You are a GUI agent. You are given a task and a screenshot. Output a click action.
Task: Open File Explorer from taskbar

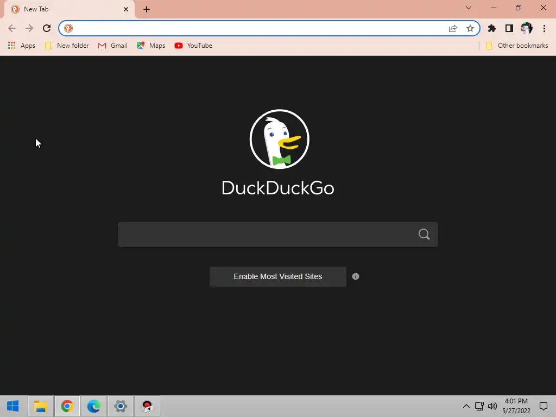tap(40, 406)
